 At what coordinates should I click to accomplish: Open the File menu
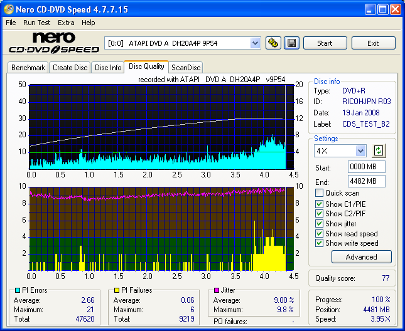tap(11, 23)
